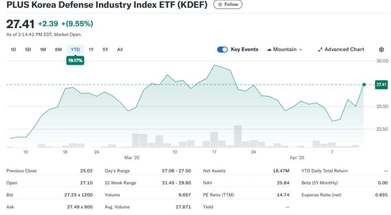391x215 pixels.
Task: Select the 5Y time range
Action: (x=105, y=50)
